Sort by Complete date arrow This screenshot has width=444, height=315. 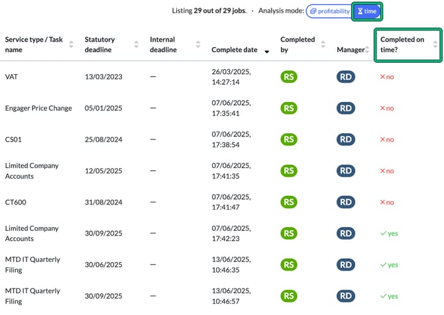[266, 52]
